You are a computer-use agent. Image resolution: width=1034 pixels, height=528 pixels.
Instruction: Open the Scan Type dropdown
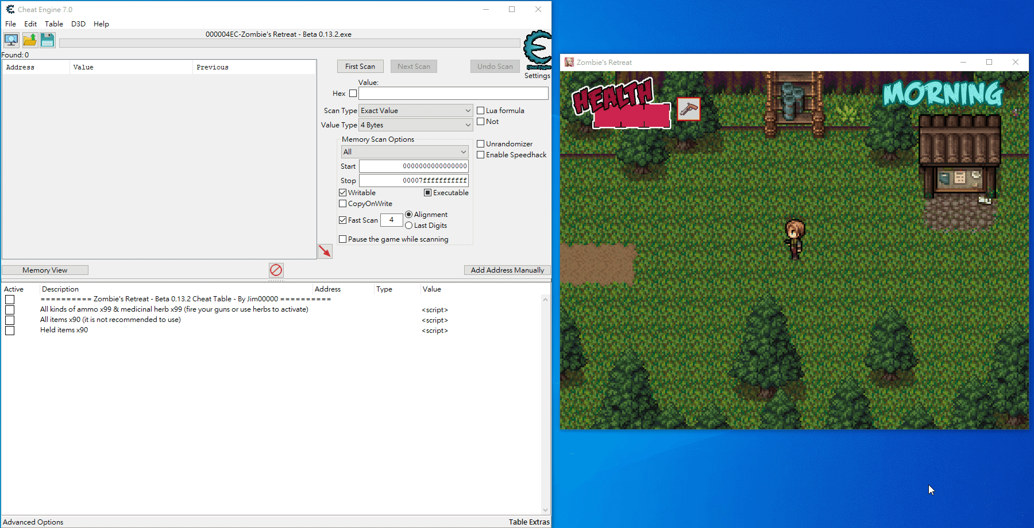coord(416,111)
